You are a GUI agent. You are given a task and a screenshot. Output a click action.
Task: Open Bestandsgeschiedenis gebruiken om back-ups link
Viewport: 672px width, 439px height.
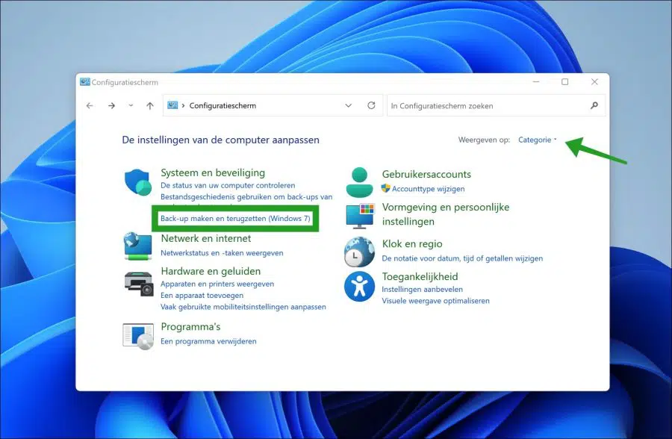(x=246, y=197)
